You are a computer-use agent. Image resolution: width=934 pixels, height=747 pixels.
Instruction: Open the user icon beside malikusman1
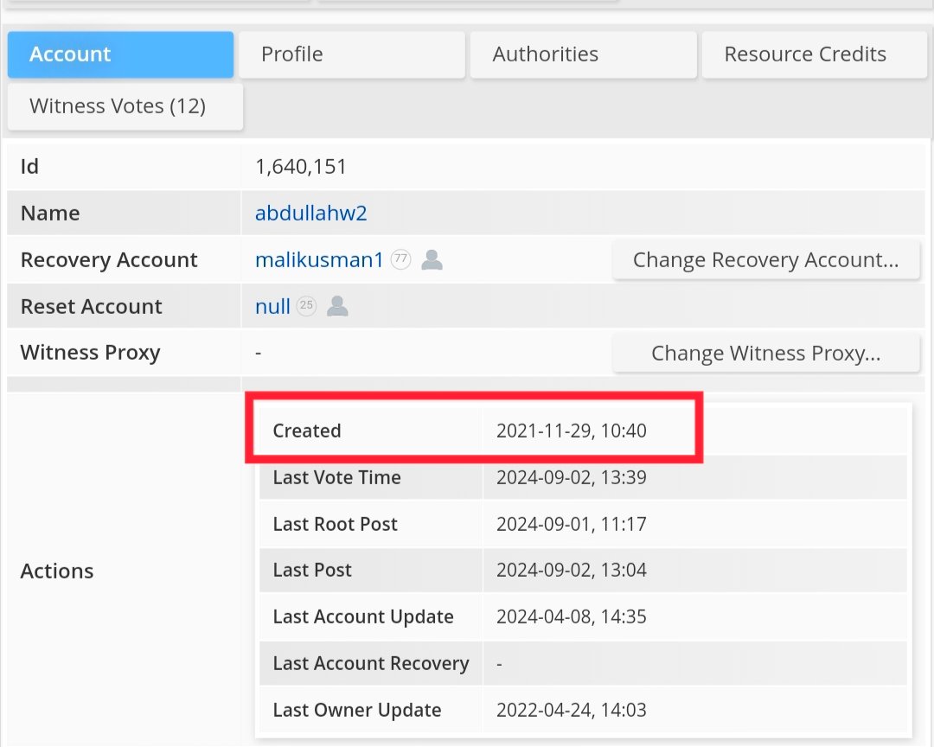coord(432,260)
